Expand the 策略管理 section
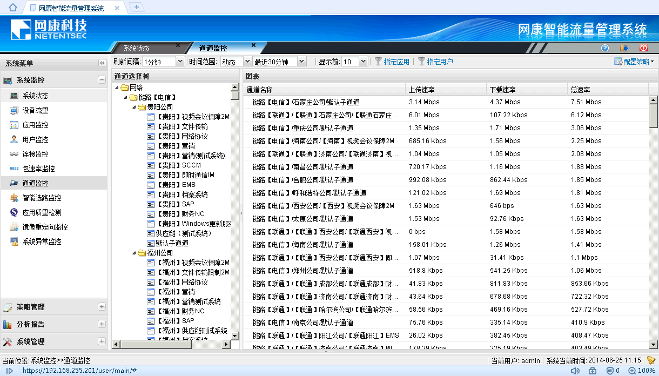Image resolution: width=659 pixels, height=376 pixels. tap(102, 307)
